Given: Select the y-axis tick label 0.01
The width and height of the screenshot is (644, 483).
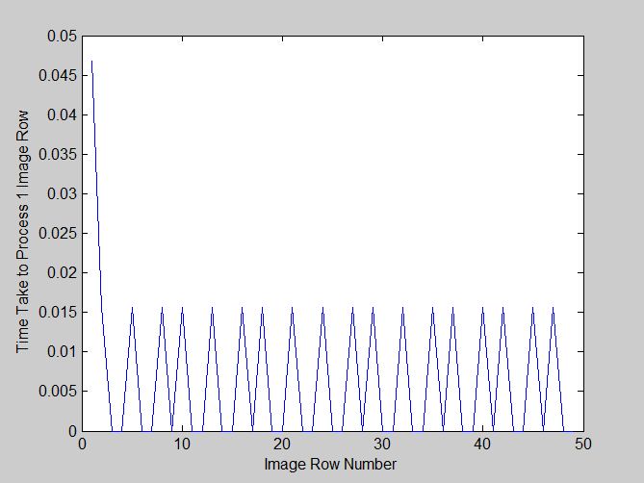Looking at the screenshot, I should click(x=60, y=352).
